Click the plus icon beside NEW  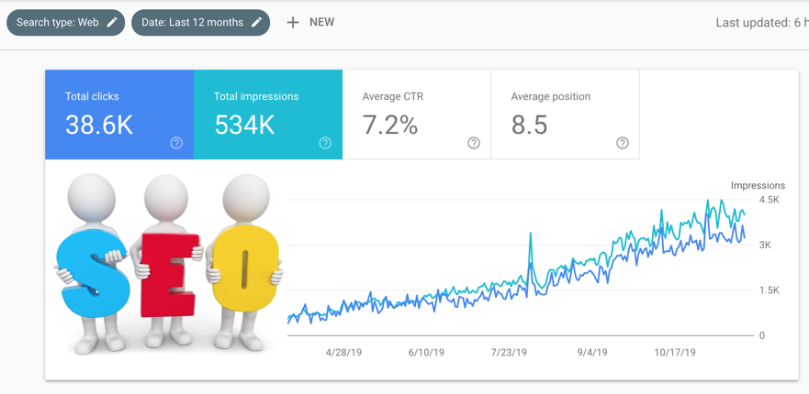click(x=293, y=22)
